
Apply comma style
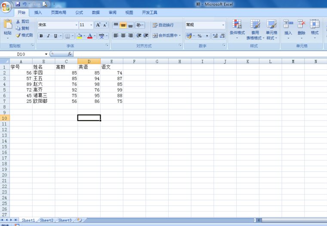point(207,36)
